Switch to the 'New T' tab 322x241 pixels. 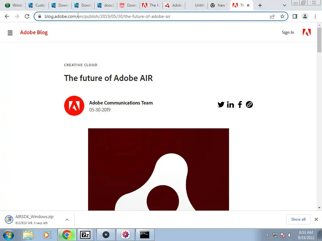pyautogui.click(x=219, y=6)
